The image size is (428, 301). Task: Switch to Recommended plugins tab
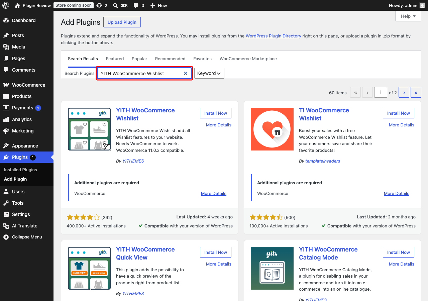170,59
